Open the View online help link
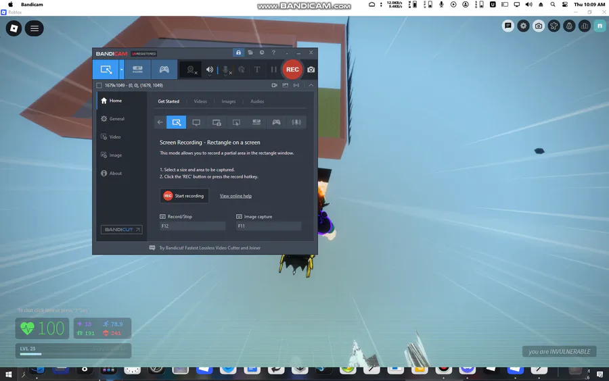 pos(235,196)
